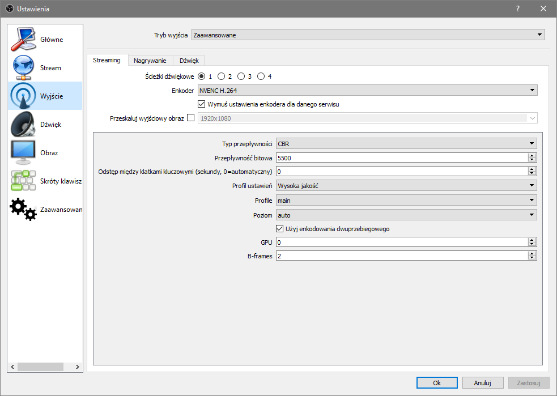Open the Obraz monitor icon
This screenshot has height=396, width=557.
click(23, 153)
